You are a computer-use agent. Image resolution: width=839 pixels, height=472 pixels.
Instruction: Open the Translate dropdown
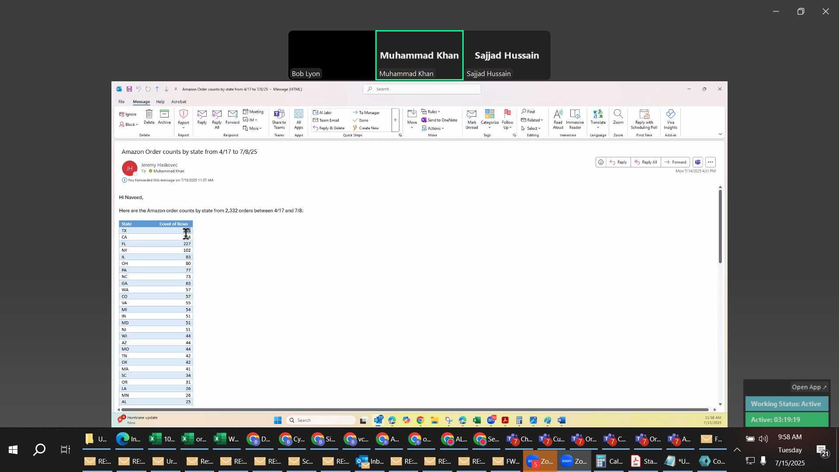(598, 119)
